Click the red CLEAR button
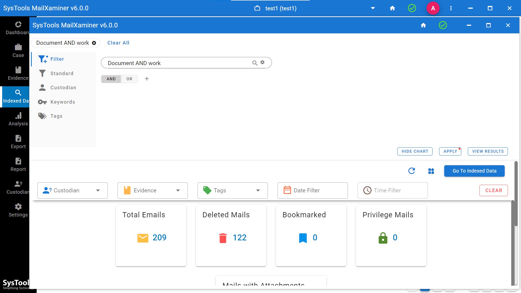This screenshot has width=521, height=293. (494, 190)
